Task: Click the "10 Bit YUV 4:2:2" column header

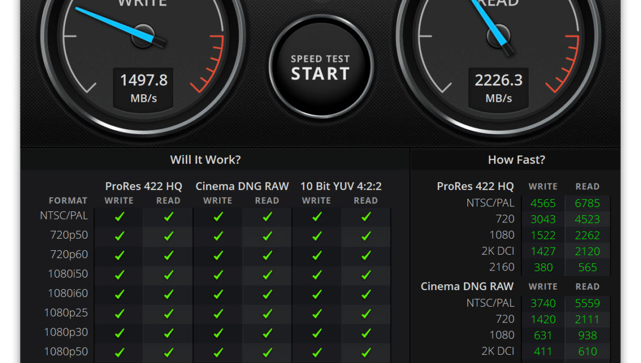Action: (341, 186)
